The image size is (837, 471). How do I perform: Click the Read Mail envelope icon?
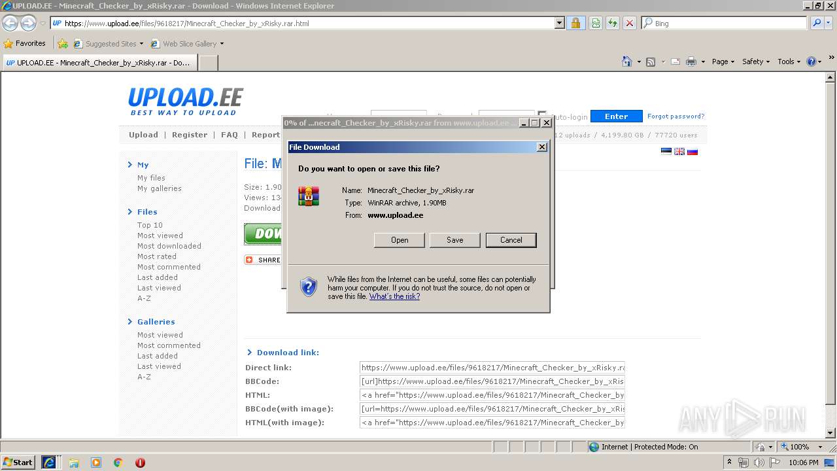pos(675,61)
